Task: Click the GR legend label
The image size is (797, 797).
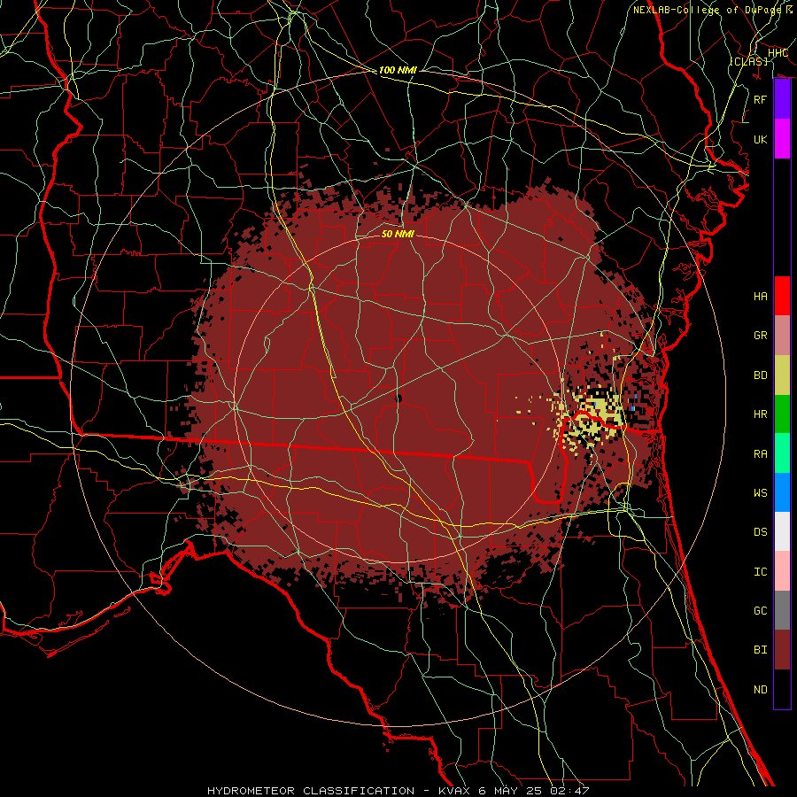Action: click(x=760, y=336)
